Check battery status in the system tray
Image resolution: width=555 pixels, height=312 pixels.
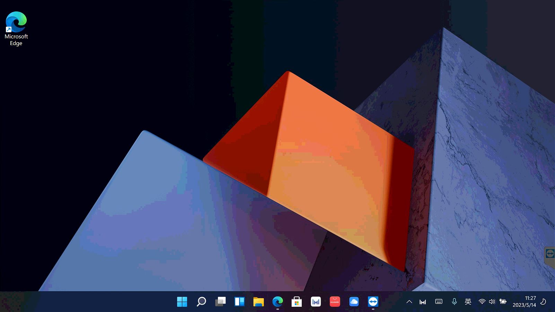tap(503, 302)
